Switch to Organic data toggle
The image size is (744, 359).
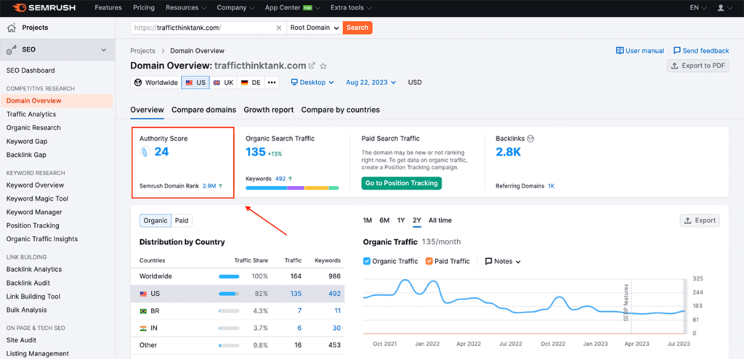click(x=155, y=220)
